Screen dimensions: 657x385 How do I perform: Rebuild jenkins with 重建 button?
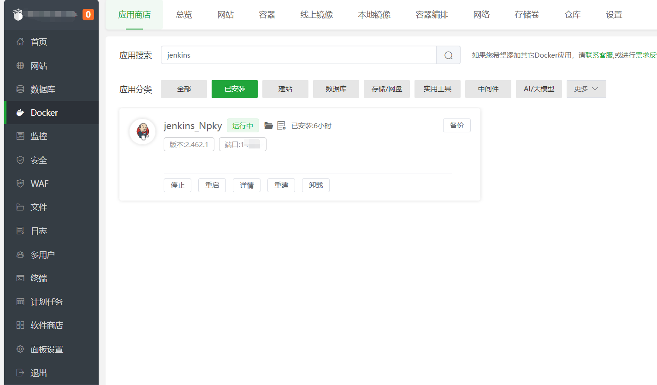(x=281, y=185)
